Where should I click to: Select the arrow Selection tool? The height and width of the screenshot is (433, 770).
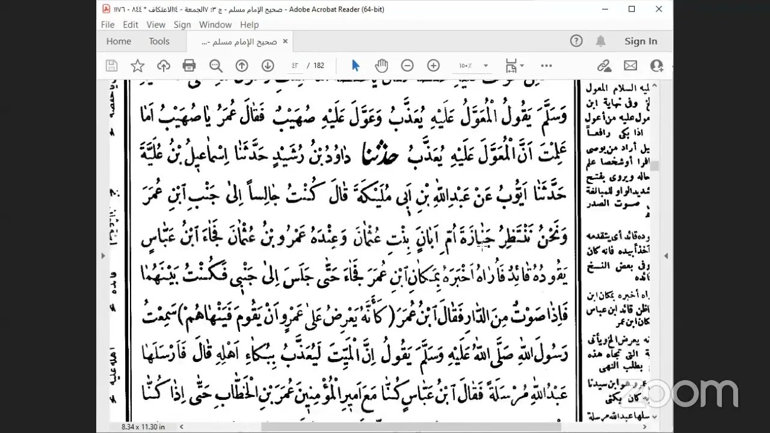pyautogui.click(x=356, y=66)
